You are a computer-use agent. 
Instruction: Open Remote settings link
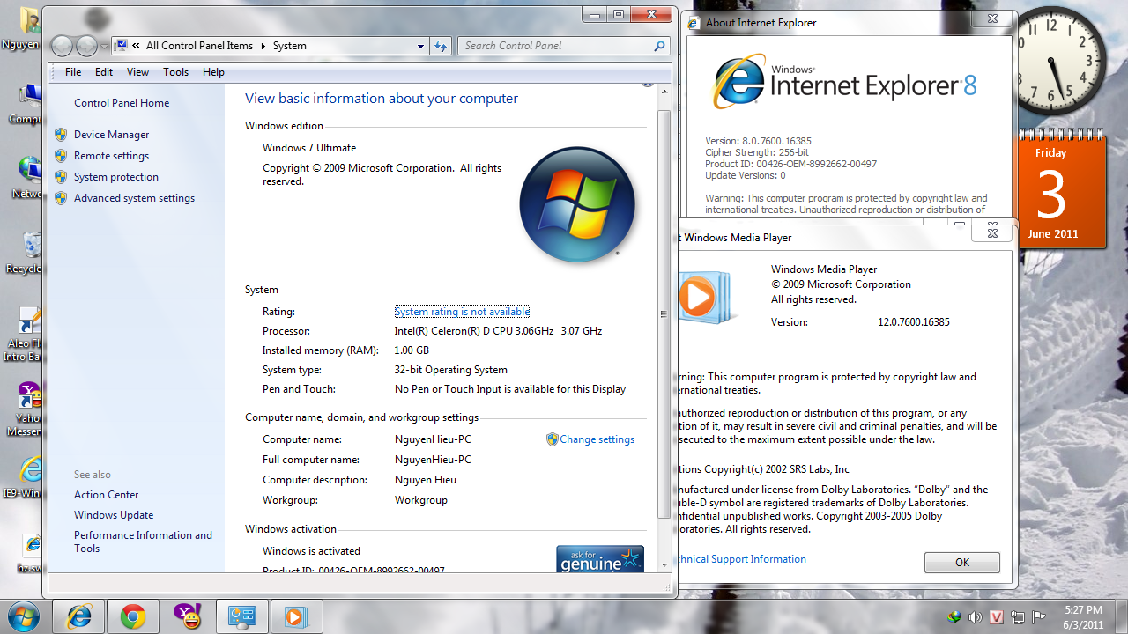pyautogui.click(x=112, y=156)
